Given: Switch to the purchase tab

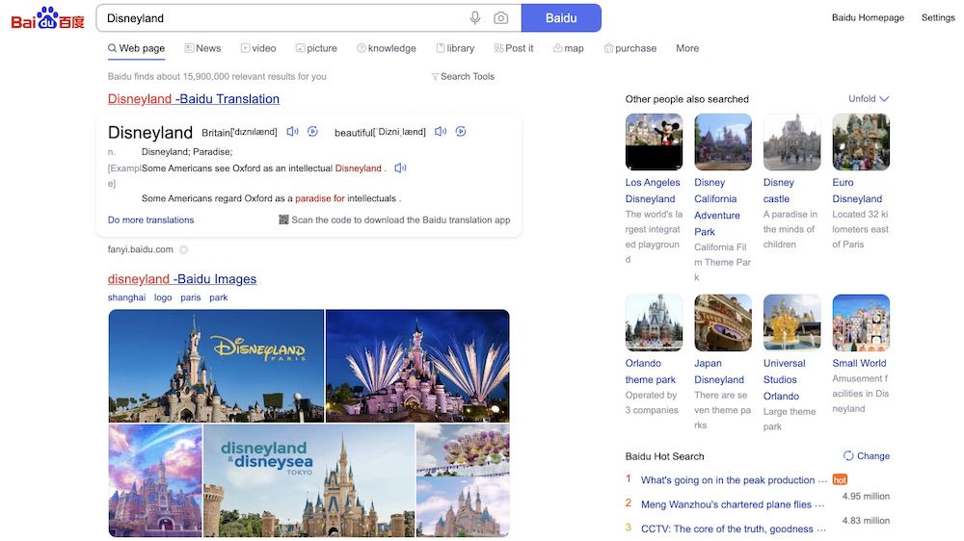Looking at the screenshot, I should pos(630,48).
